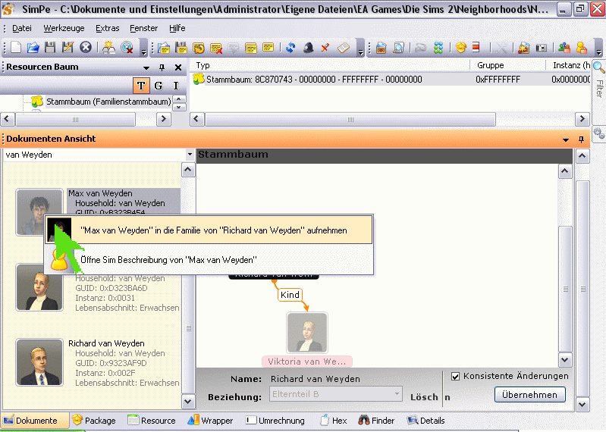Click the round X close-package icon
Image resolution: width=606 pixels, height=432 pixels.
click(86, 48)
